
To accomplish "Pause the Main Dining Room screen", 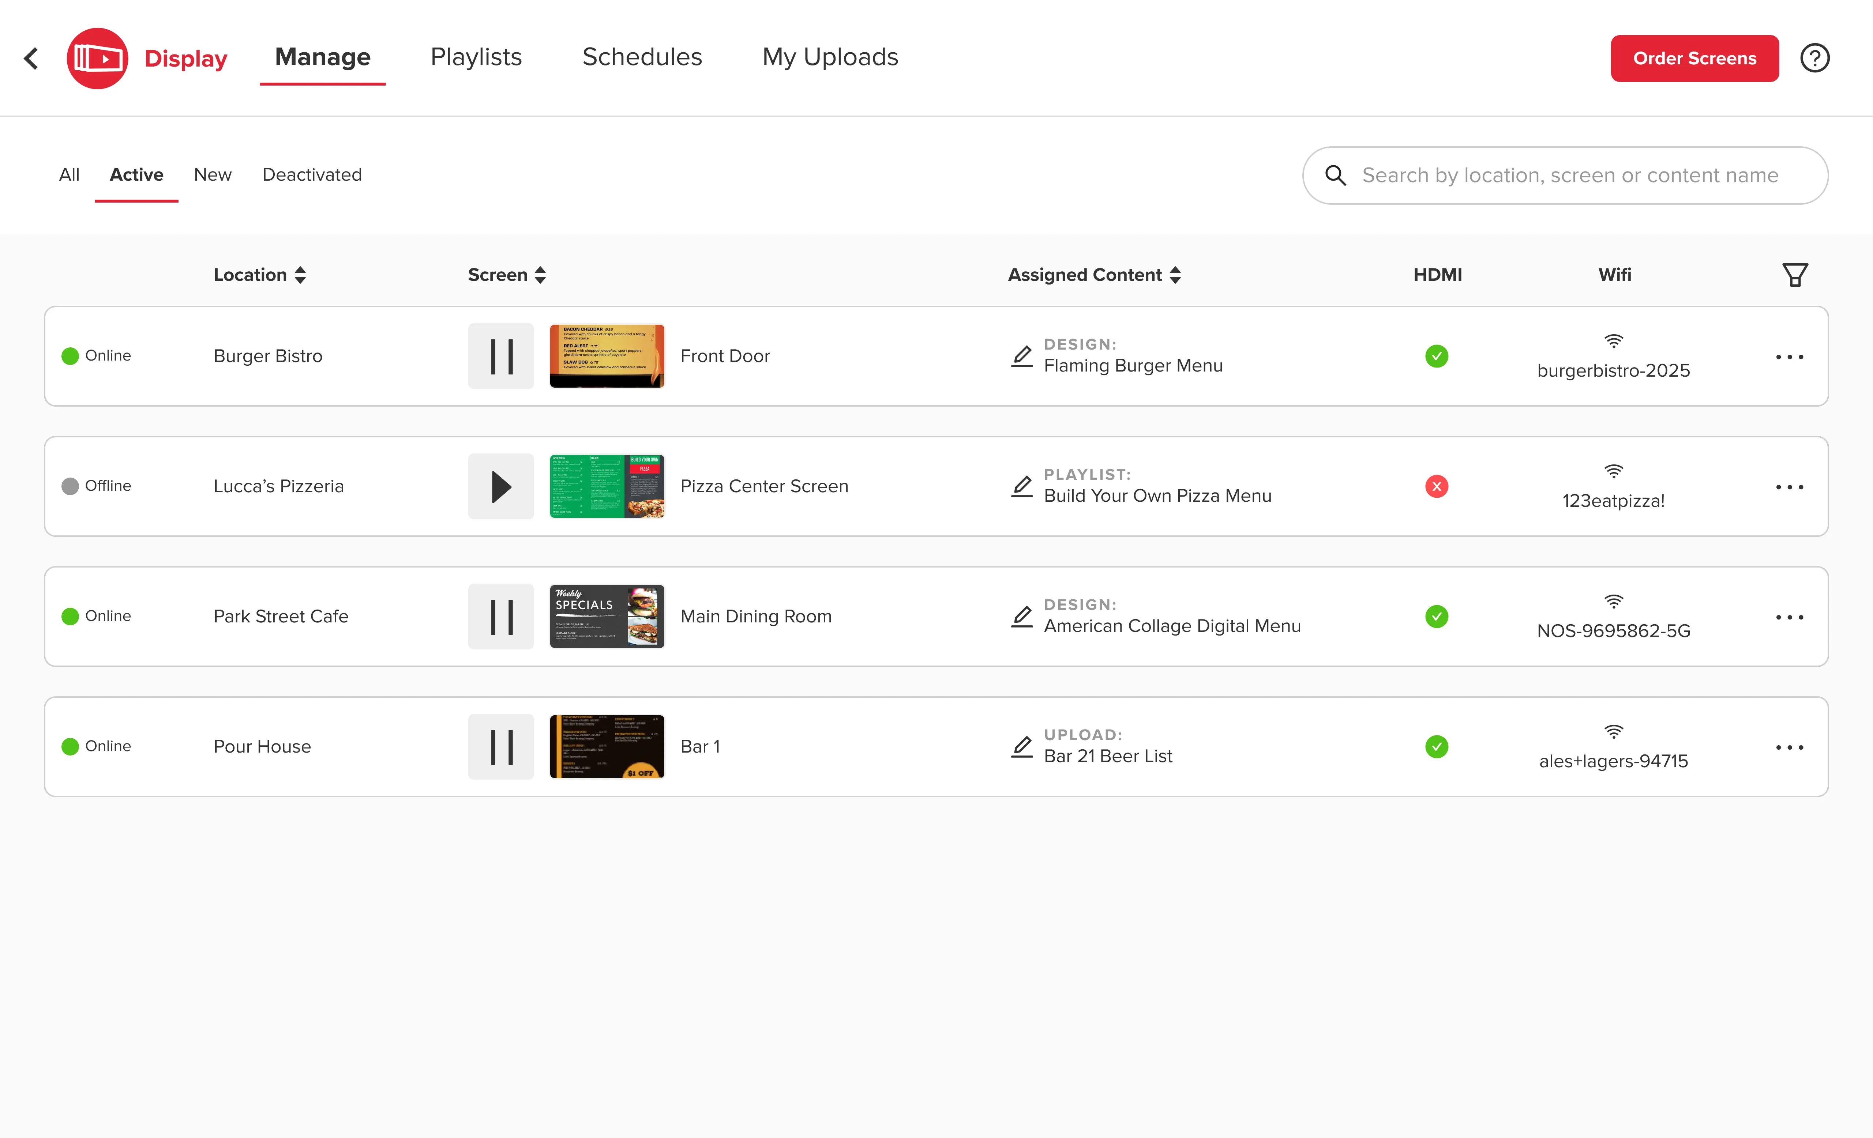I will point(501,616).
